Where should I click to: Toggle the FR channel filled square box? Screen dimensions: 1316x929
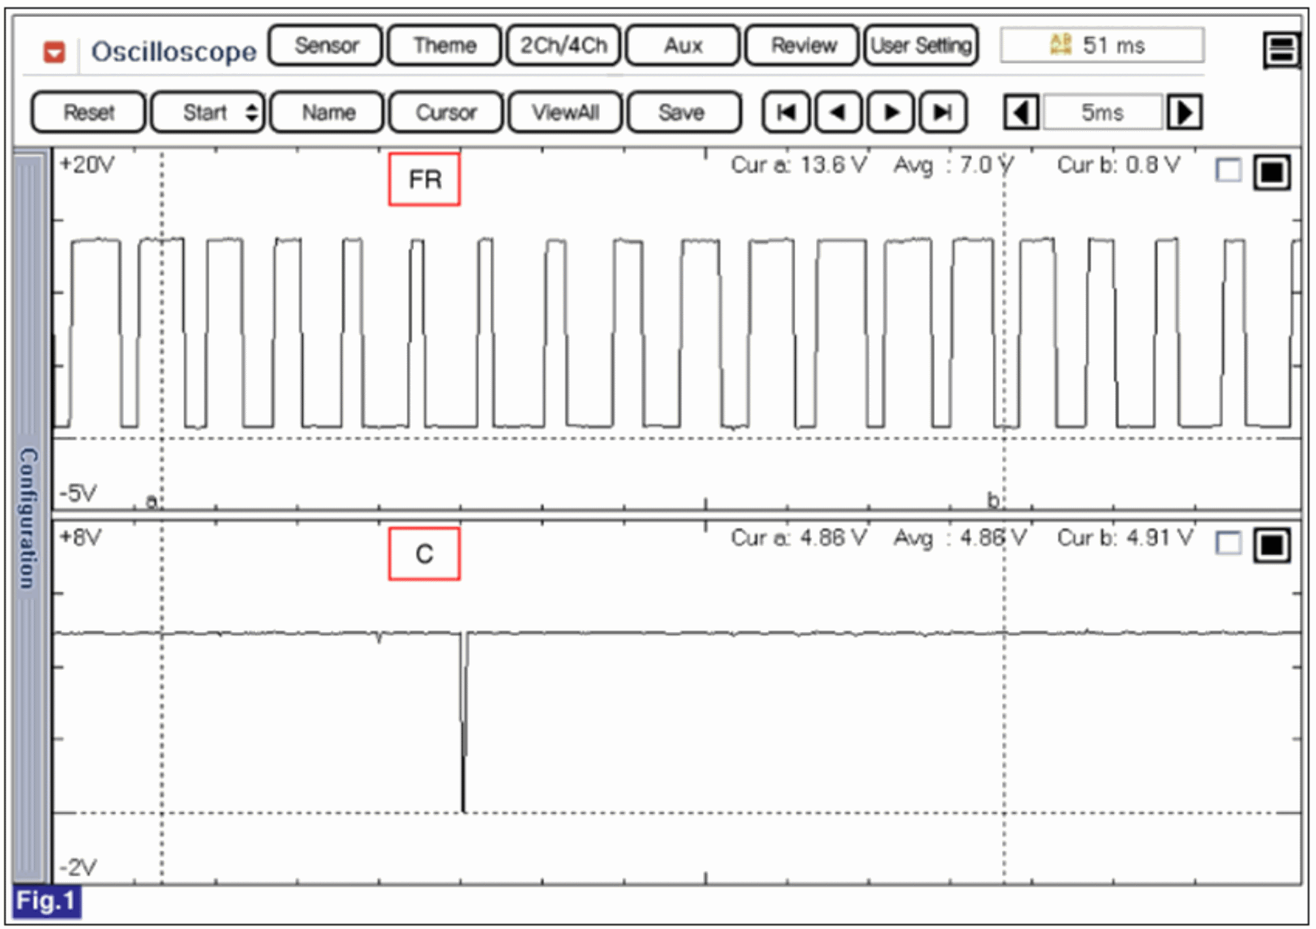[x=1272, y=172]
